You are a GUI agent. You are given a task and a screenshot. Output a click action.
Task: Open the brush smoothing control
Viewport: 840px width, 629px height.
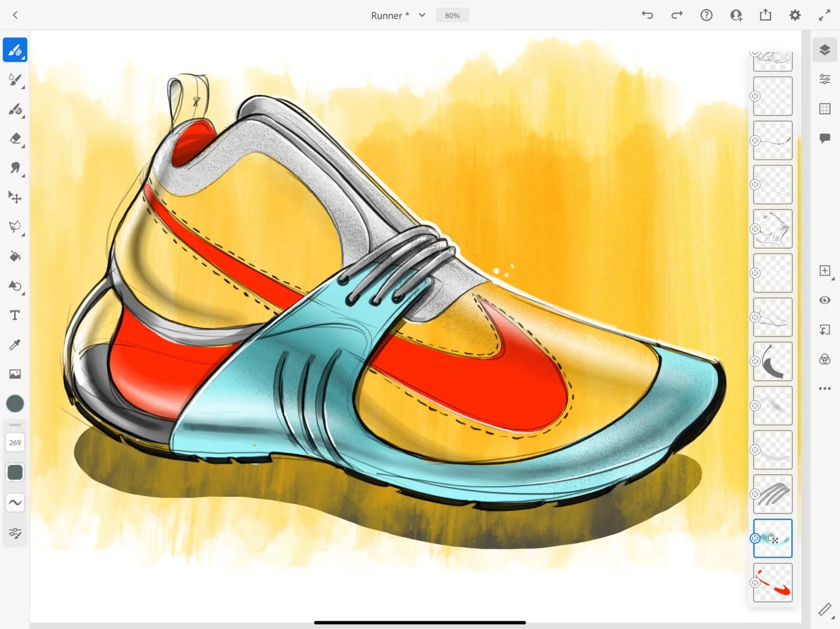[x=15, y=503]
